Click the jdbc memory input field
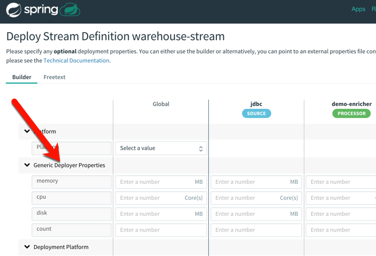The width and height of the screenshot is (376, 256). pyautogui.click(x=250, y=182)
